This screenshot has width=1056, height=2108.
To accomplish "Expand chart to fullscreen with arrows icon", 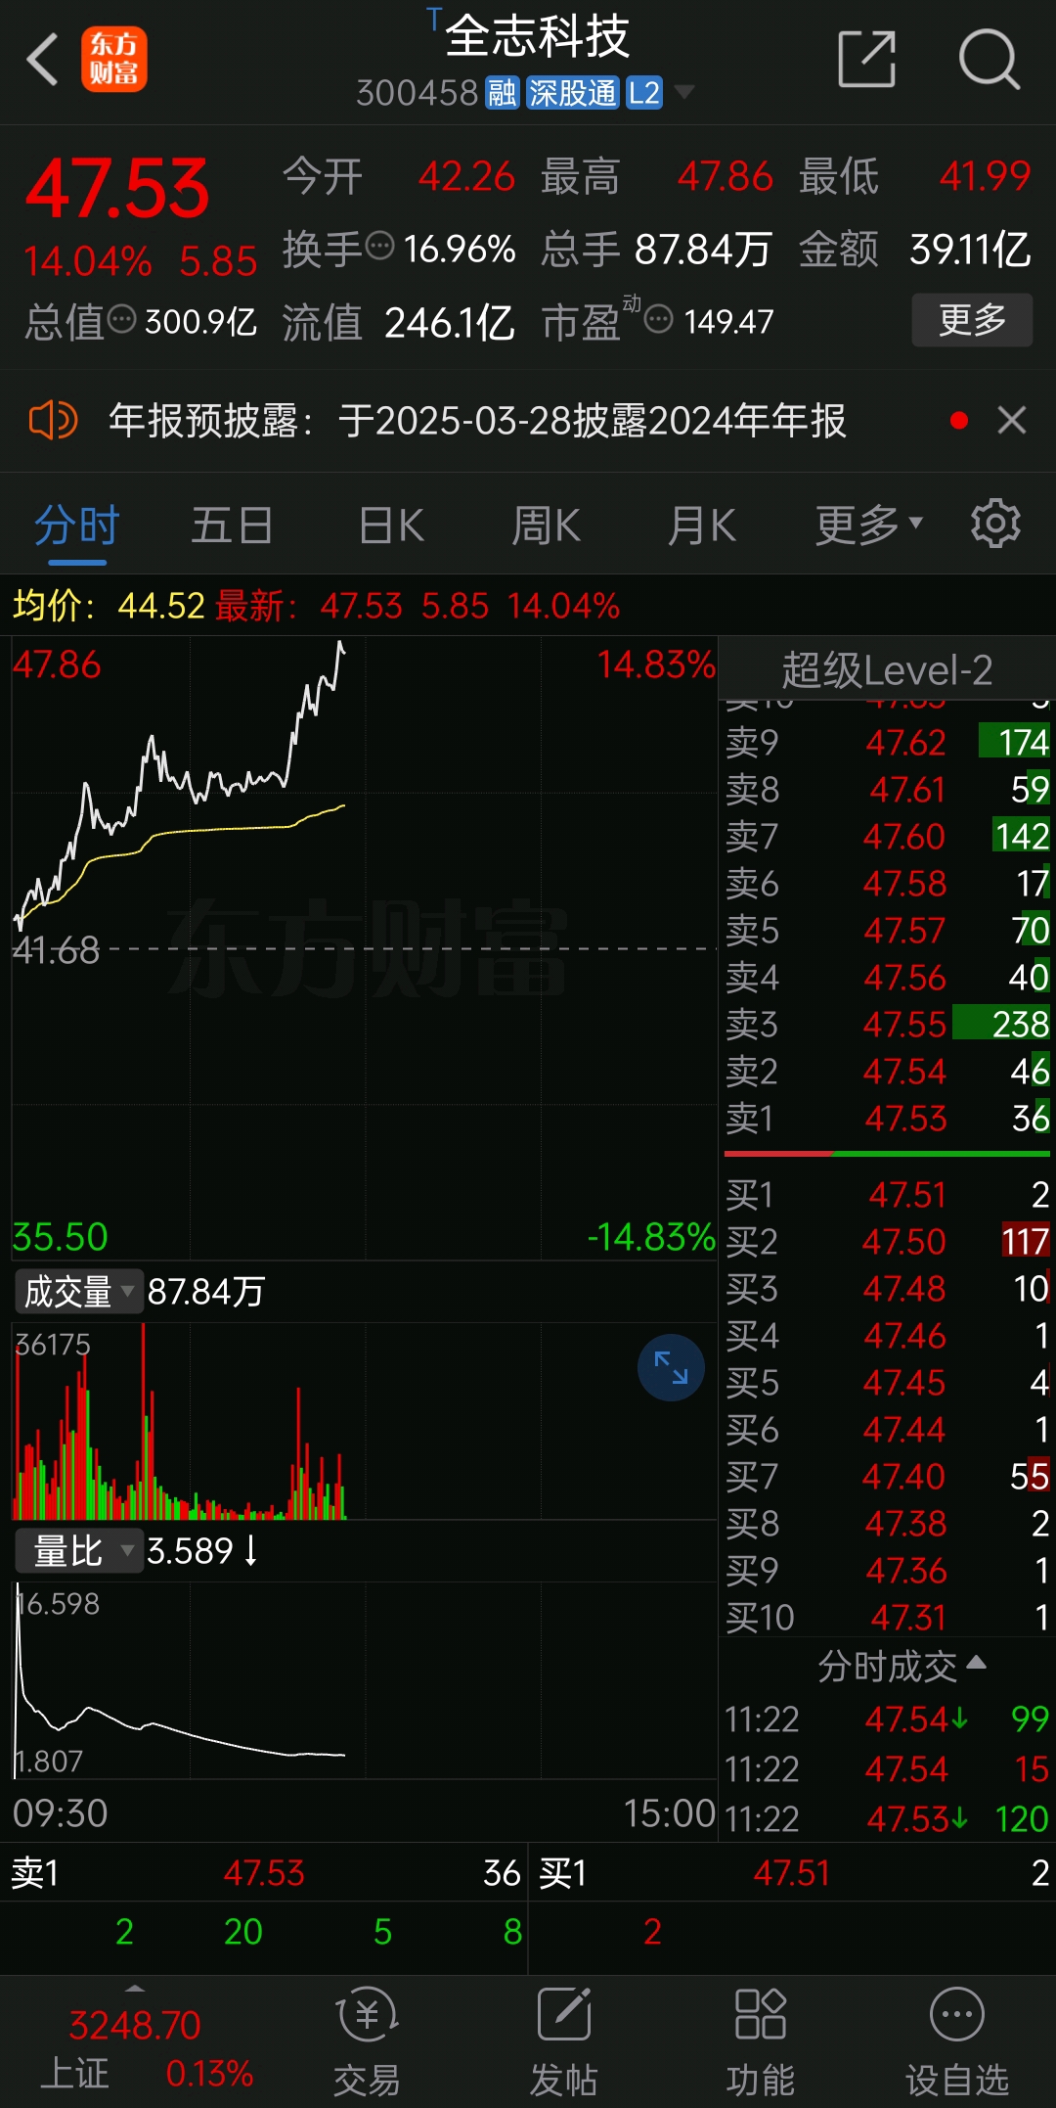I will [671, 1367].
